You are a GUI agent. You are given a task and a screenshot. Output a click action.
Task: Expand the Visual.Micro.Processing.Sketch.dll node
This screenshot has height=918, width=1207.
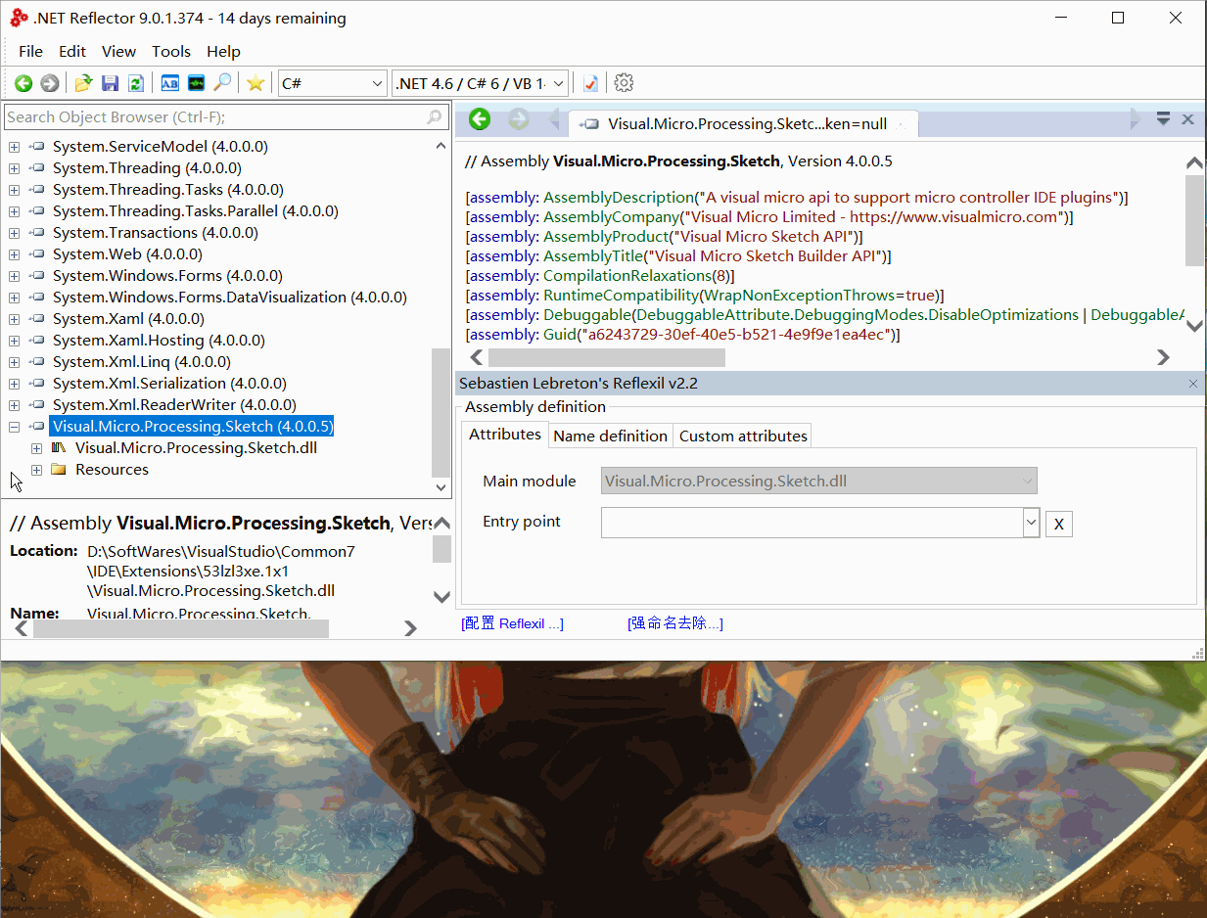[x=36, y=448]
